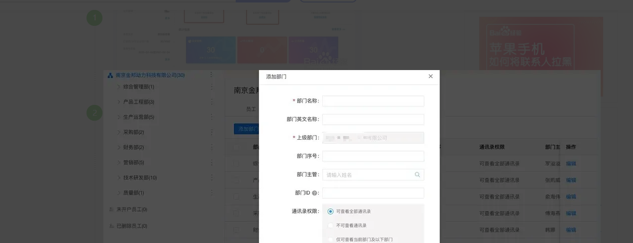Image resolution: width=633 pixels, height=243 pixels.
Task: Open the three-dot menu for 产品工程部
Action: tap(211, 102)
